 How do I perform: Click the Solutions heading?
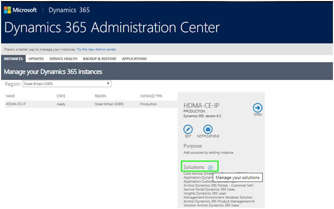(x=194, y=167)
